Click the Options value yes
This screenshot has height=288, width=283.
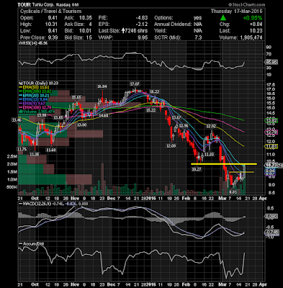tap(198, 18)
